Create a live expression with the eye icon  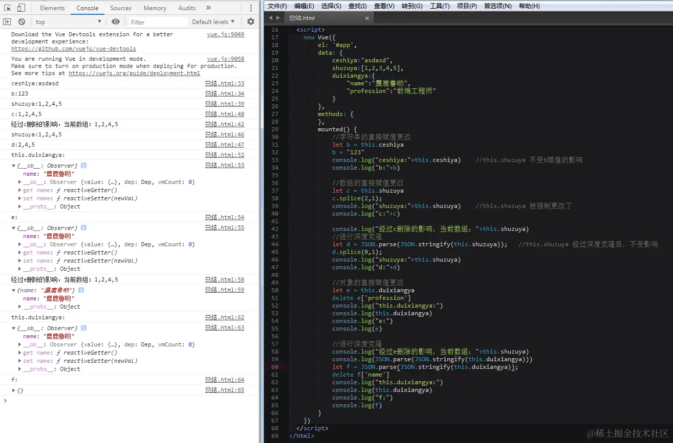(116, 21)
